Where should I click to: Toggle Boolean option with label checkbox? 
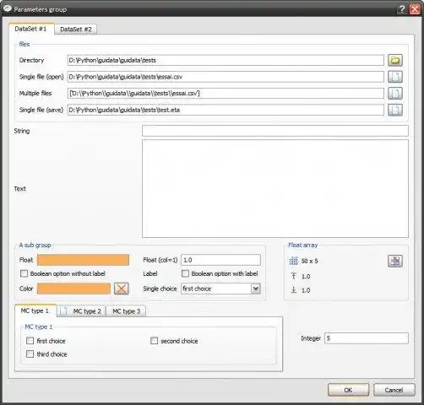(x=185, y=273)
